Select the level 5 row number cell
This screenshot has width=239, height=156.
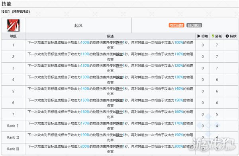pos(13,91)
